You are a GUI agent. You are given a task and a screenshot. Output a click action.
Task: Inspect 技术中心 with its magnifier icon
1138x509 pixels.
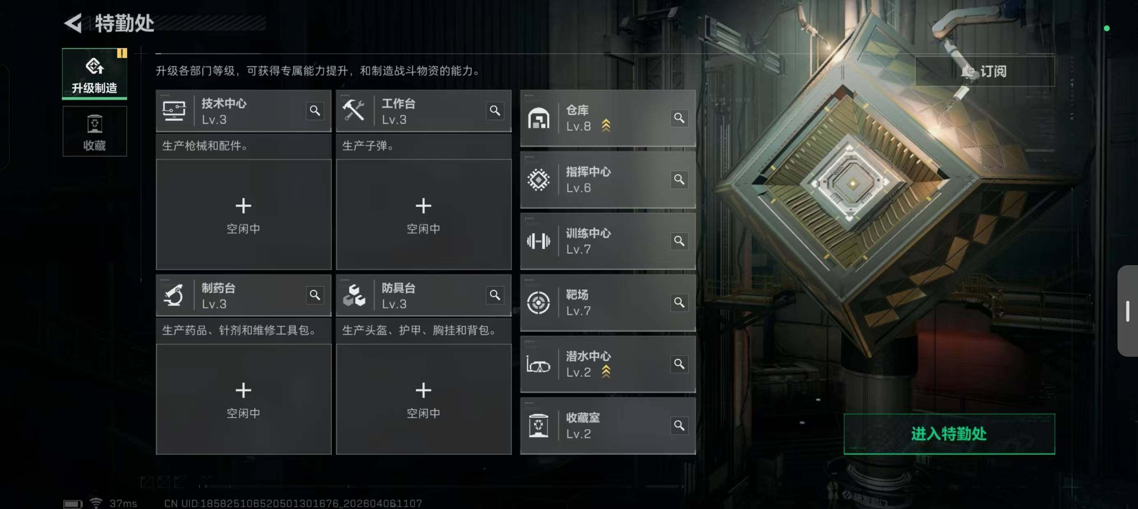tap(314, 110)
